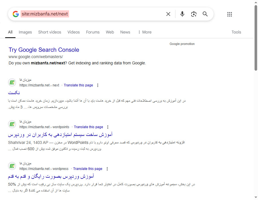Screen dimensions: 258x200
Task: Open the free step-by-step WordPress tutorial result title
Action: [51, 176]
